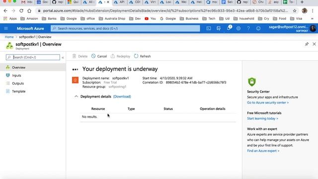Collapse the left menu with the double chevron
The width and height of the screenshot is (318, 179).
[x=63, y=58]
